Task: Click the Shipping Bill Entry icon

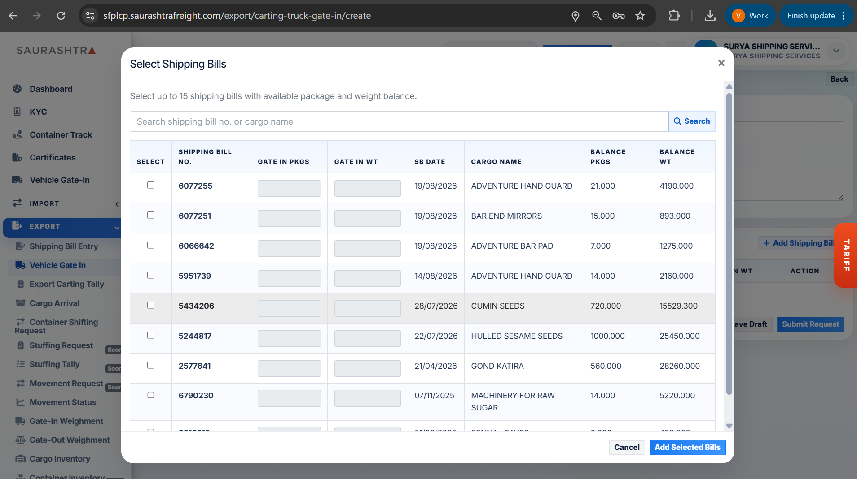Action: click(x=20, y=246)
